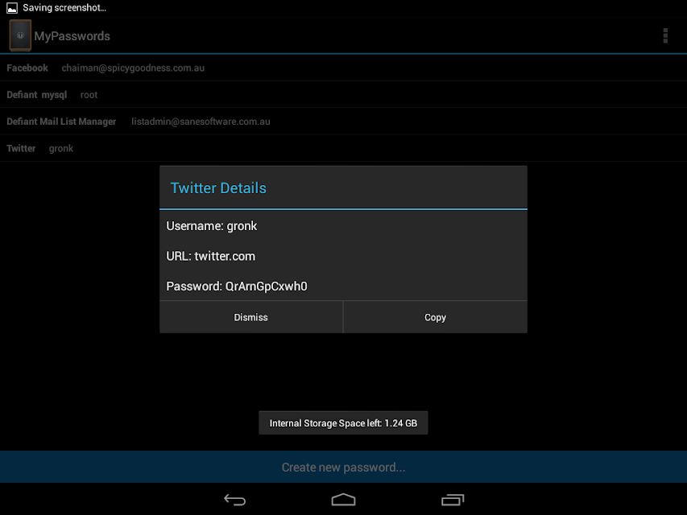The image size is (687, 515).
Task: Tap the URL: twitter.com line
Action: coord(211,256)
